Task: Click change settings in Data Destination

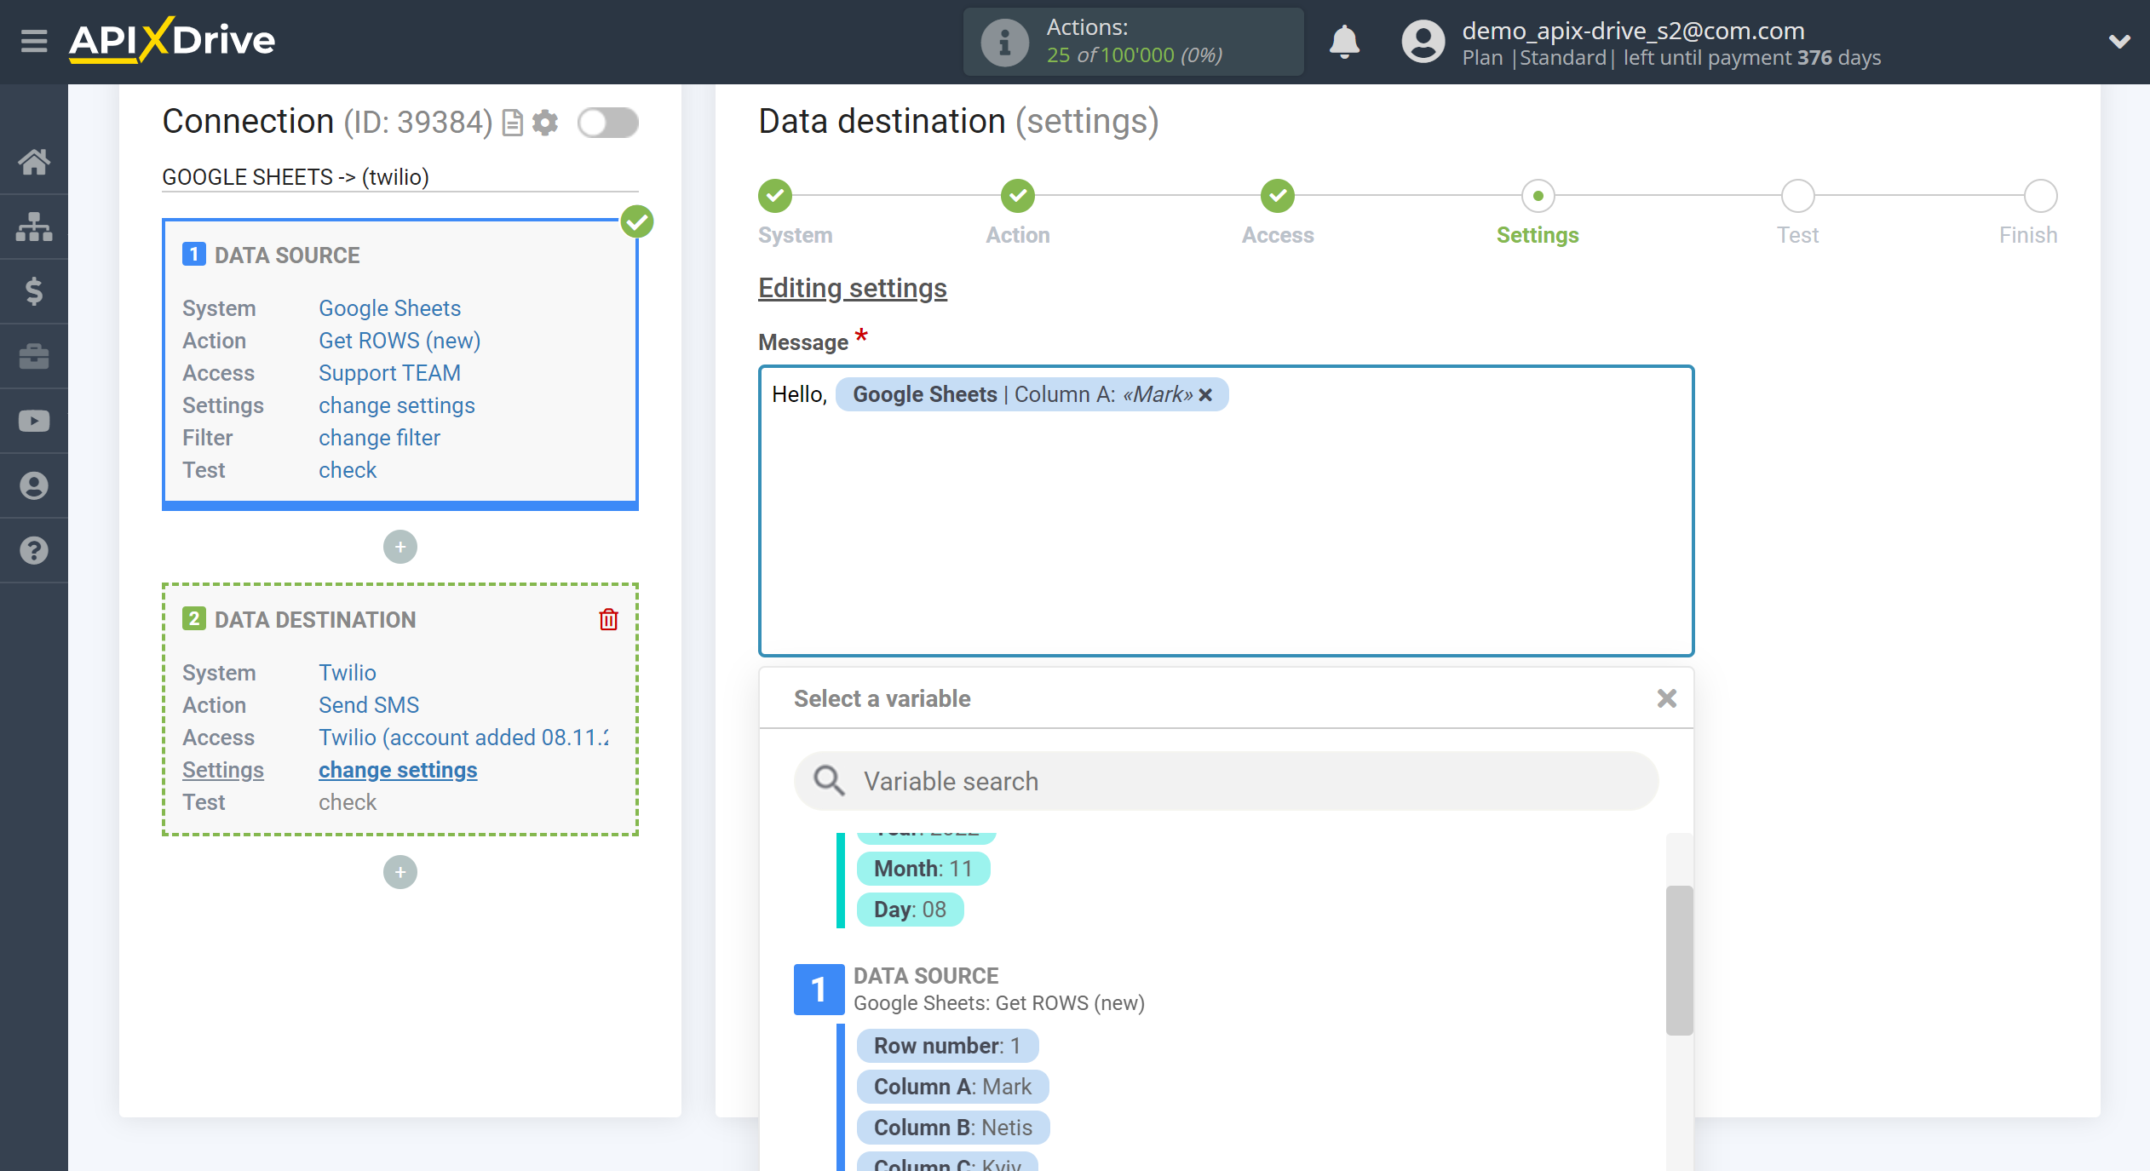Action: tap(398, 770)
